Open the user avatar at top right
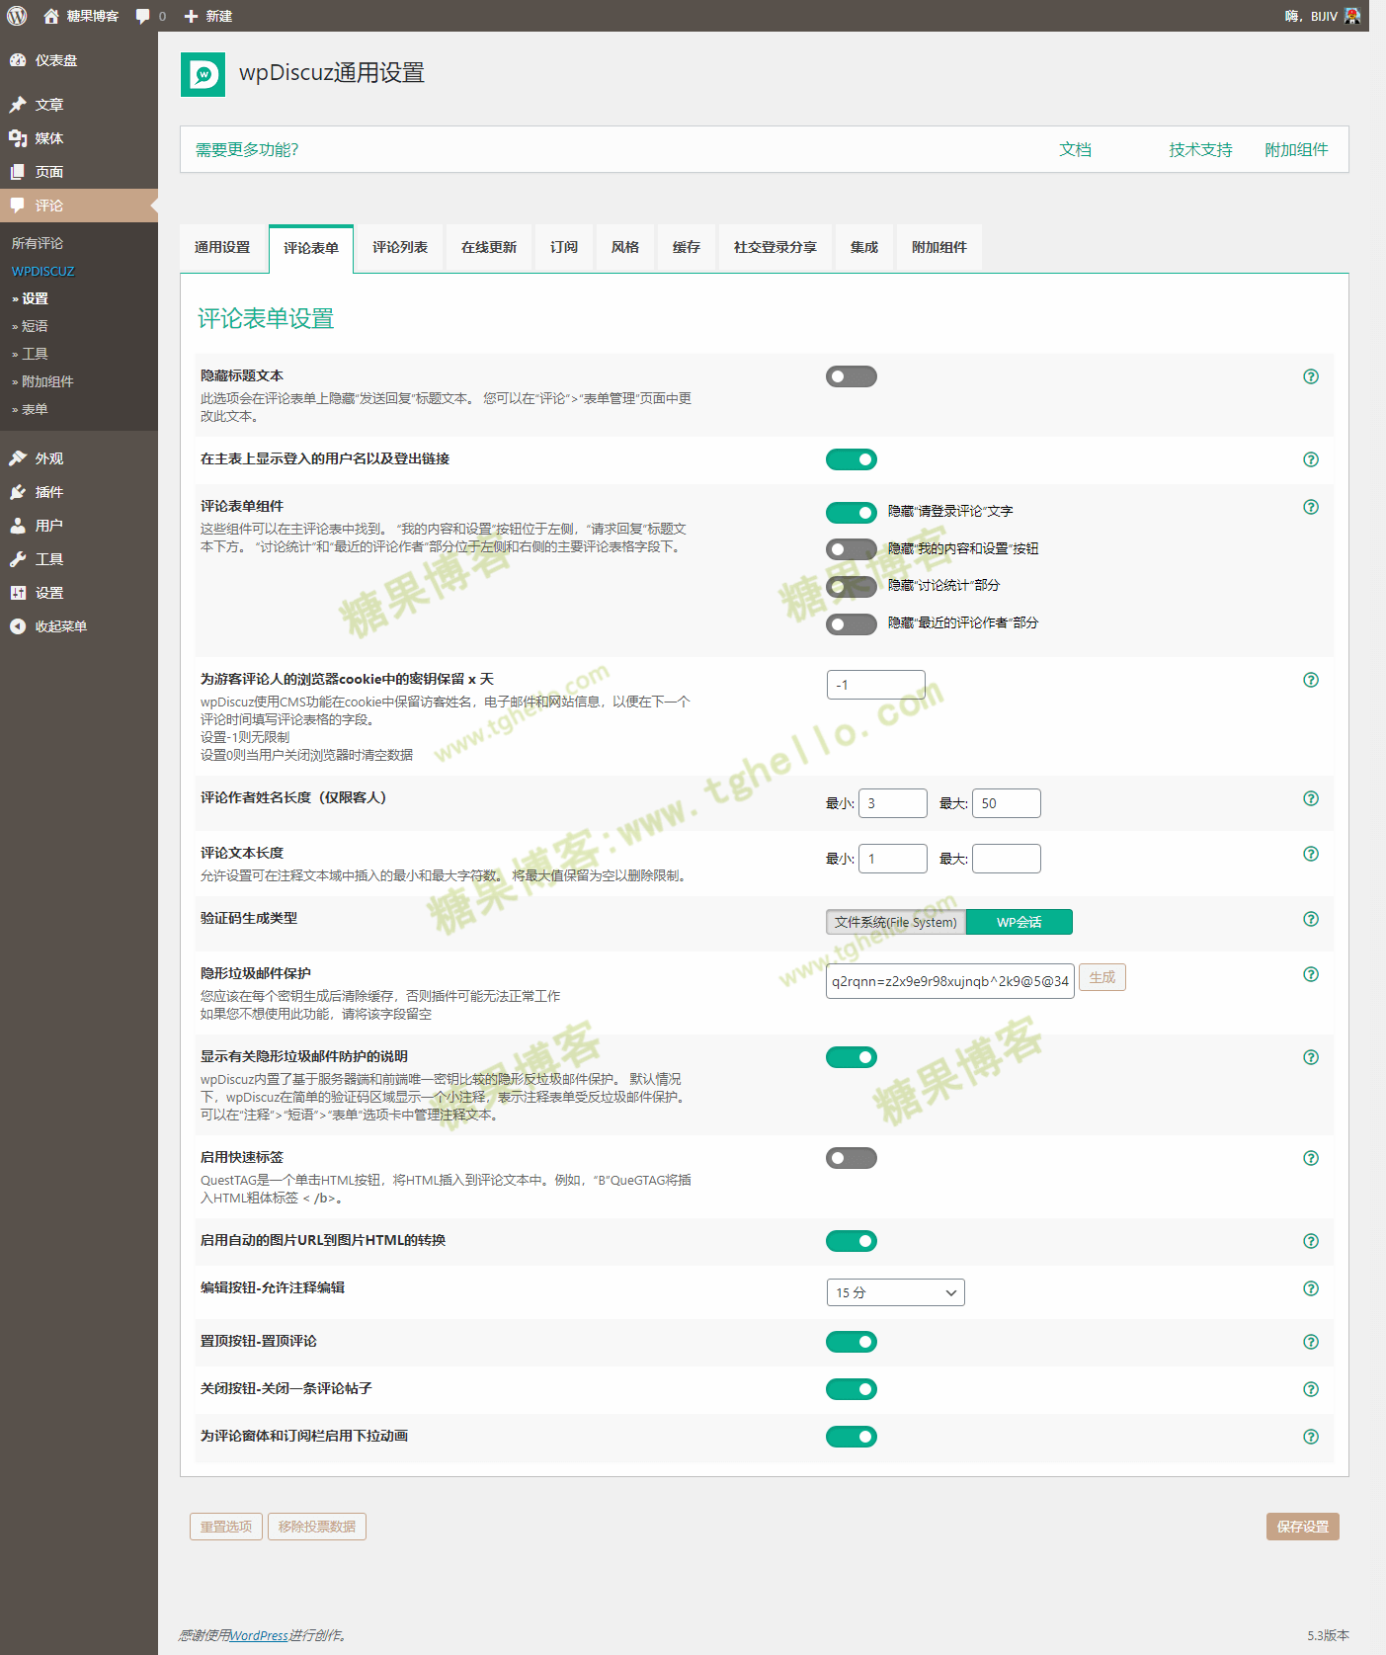This screenshot has width=1386, height=1655. pyautogui.click(x=1352, y=16)
